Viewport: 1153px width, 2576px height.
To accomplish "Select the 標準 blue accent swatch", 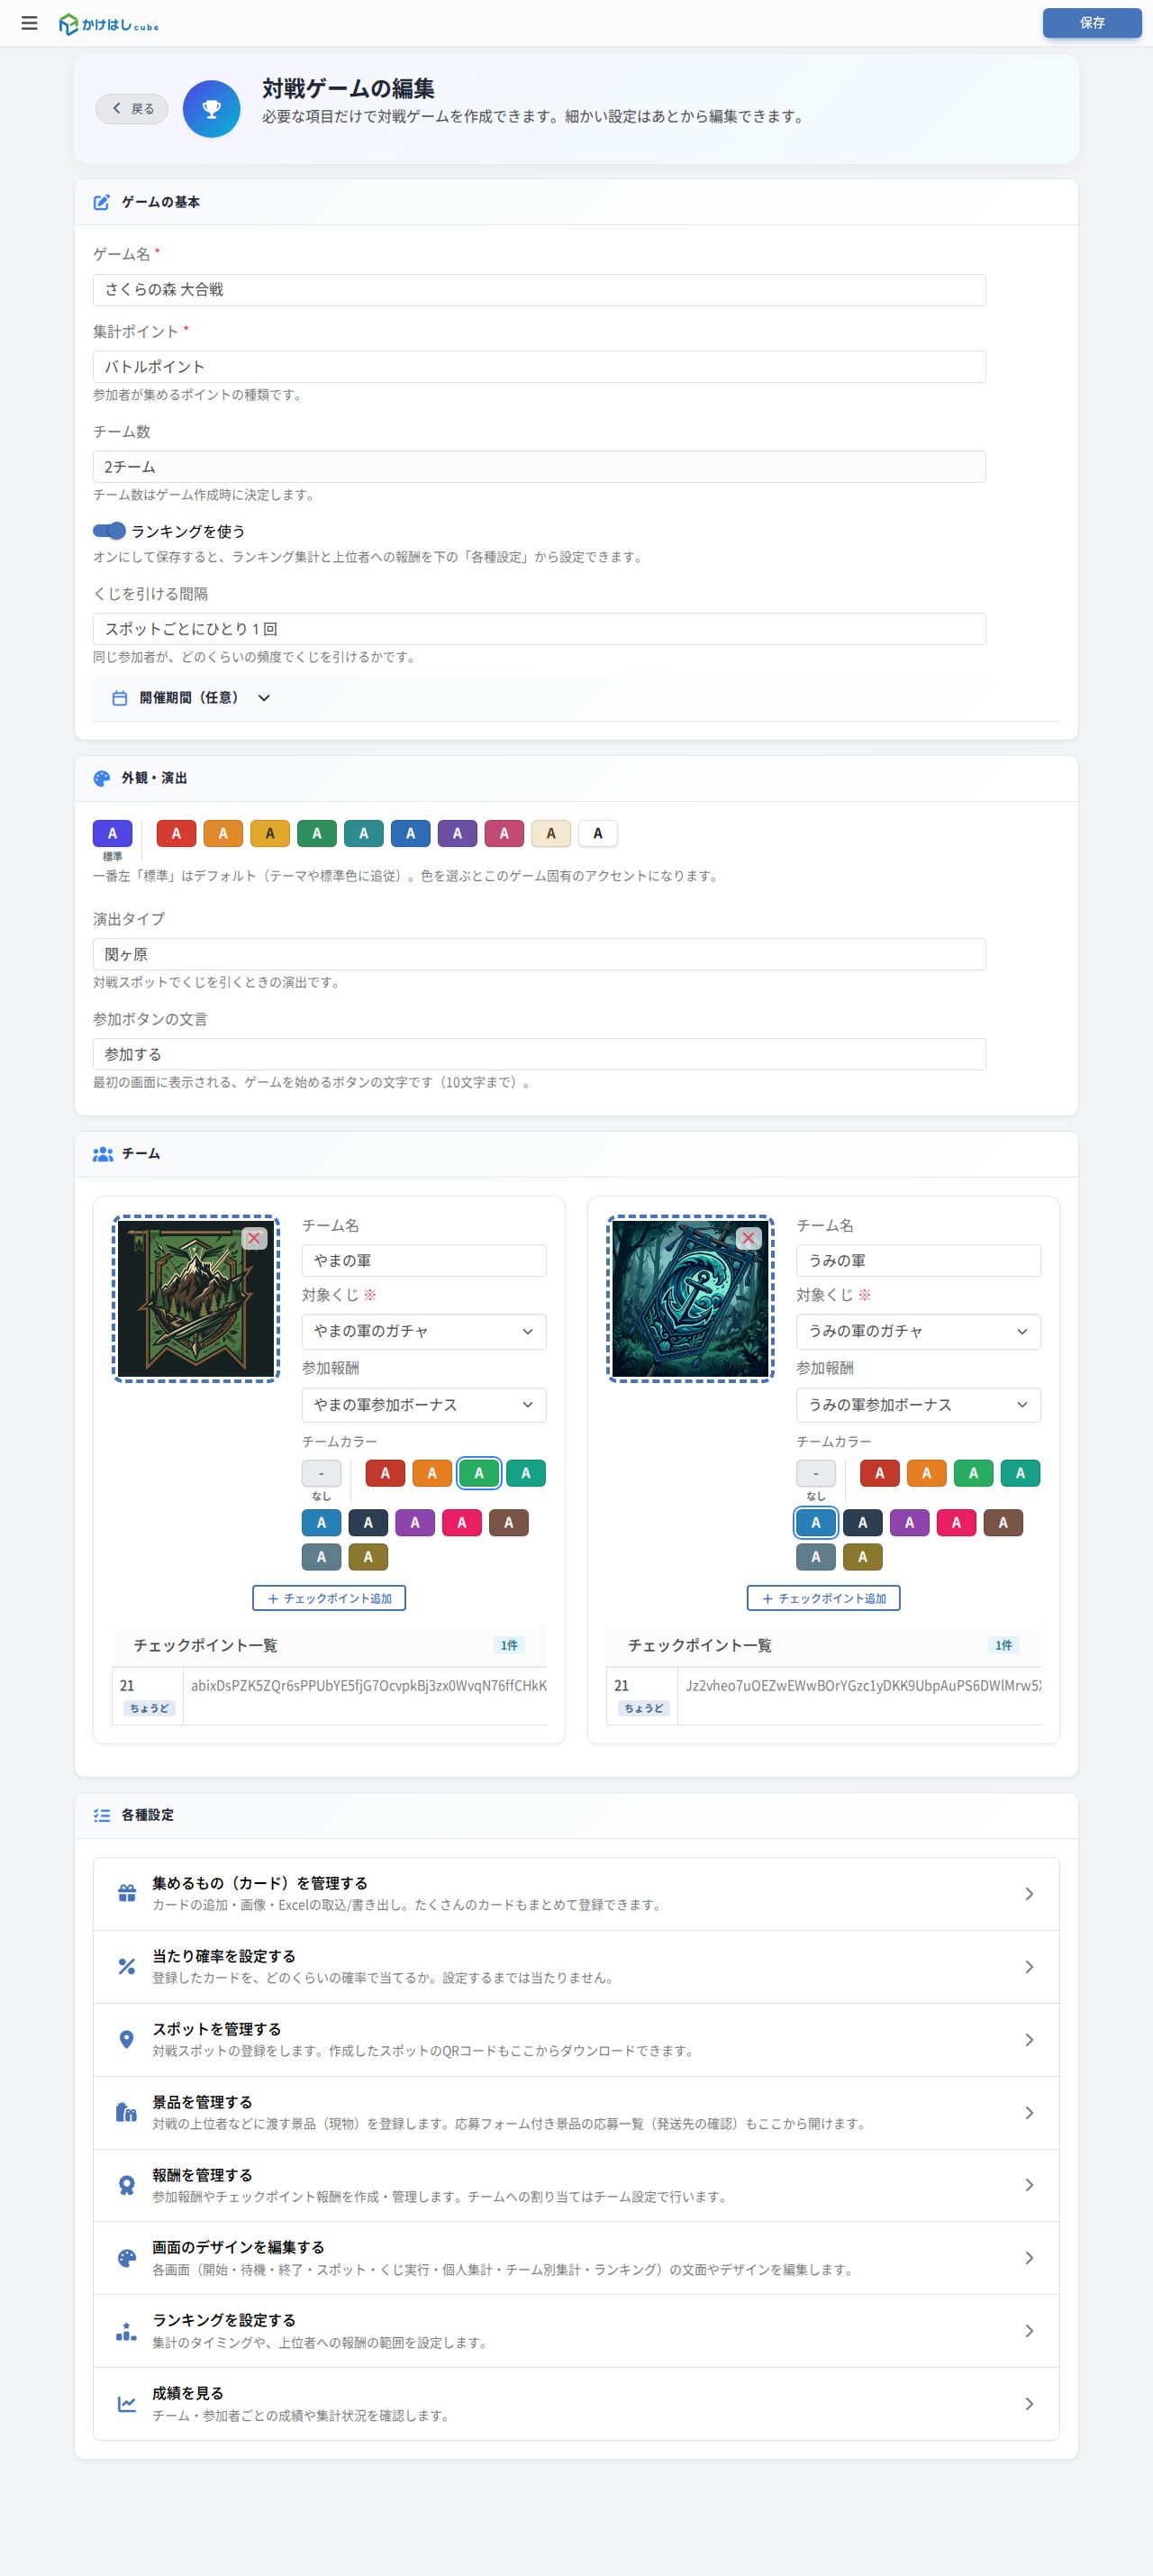I will pos(112,833).
